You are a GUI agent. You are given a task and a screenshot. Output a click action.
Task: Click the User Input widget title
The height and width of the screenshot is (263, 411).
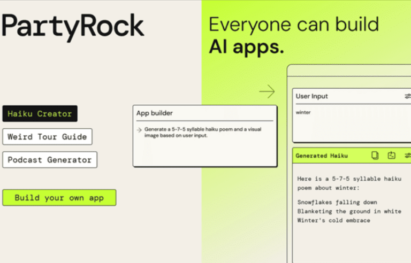point(311,96)
